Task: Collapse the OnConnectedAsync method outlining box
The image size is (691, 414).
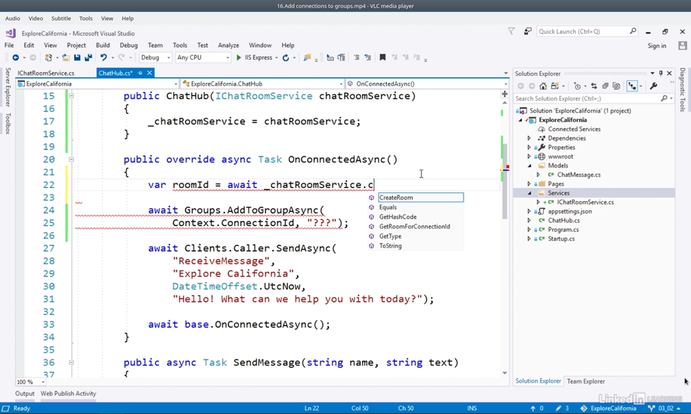Action: (x=71, y=159)
